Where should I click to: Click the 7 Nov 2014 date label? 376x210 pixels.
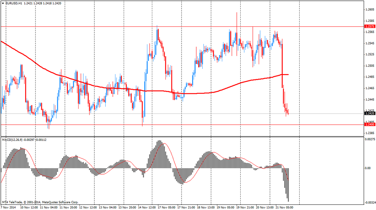(x=8, y=207)
